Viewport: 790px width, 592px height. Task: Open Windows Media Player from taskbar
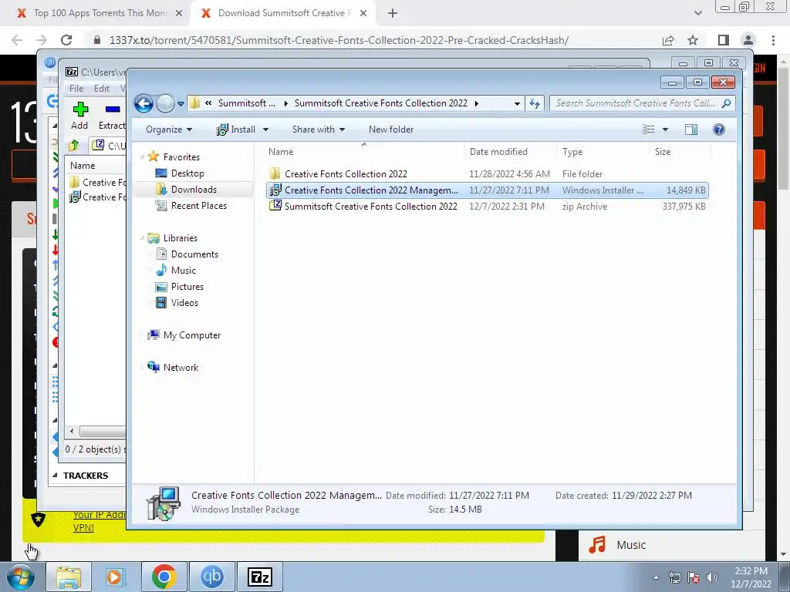pyautogui.click(x=116, y=577)
